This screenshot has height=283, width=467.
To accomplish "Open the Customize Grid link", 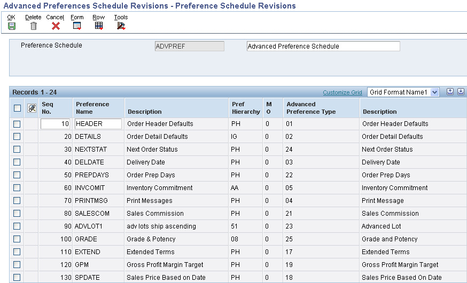I will [343, 92].
